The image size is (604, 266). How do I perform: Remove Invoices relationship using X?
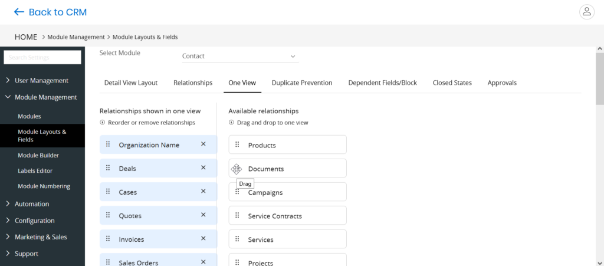coord(203,238)
